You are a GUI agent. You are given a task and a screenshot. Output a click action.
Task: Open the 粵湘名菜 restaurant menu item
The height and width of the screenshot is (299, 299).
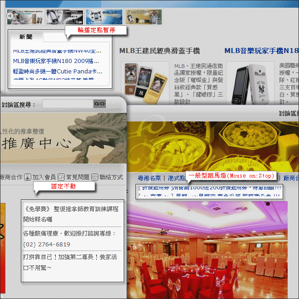pyautogui.click(x=149, y=178)
